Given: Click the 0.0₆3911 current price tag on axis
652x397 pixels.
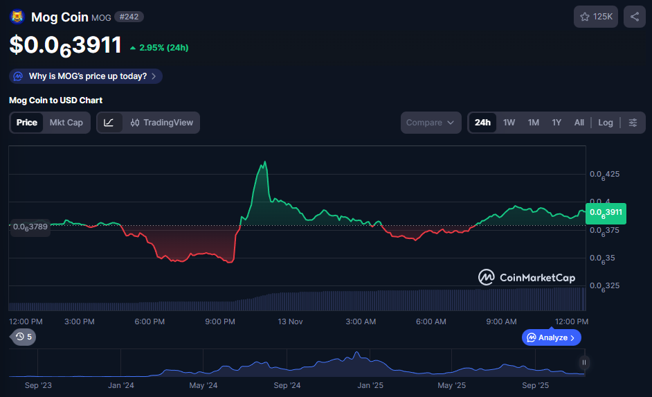Looking at the screenshot, I should (x=606, y=213).
